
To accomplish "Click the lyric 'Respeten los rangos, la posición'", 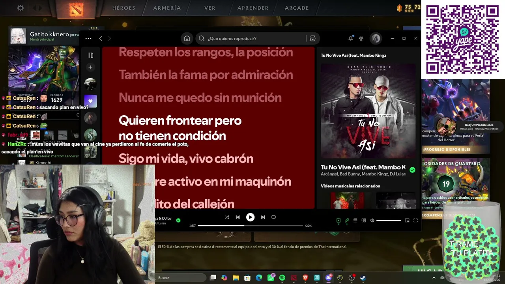I will 206,52.
